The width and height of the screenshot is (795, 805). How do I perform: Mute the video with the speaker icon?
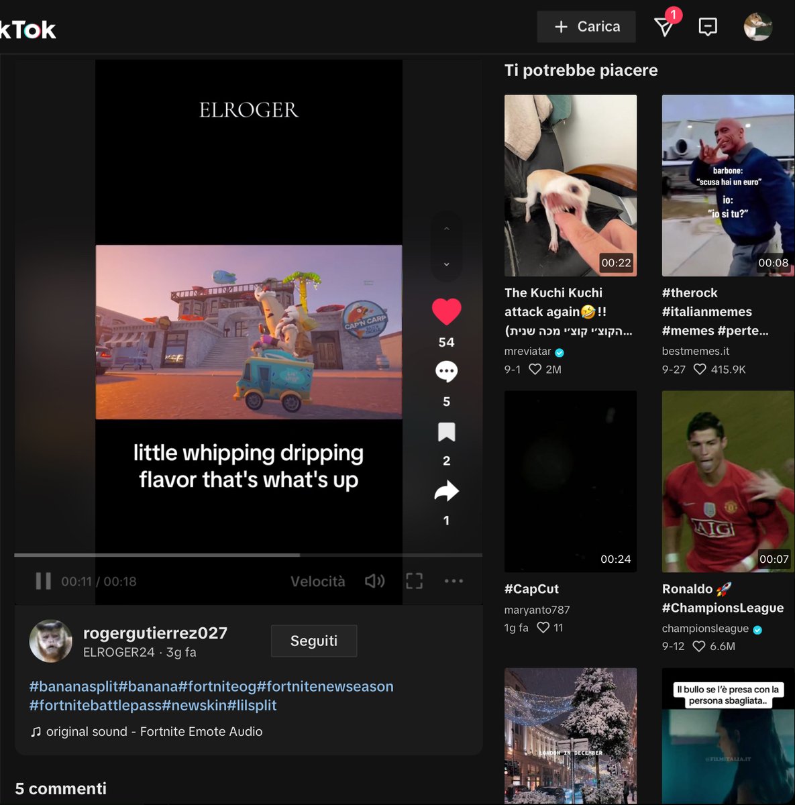(x=375, y=581)
